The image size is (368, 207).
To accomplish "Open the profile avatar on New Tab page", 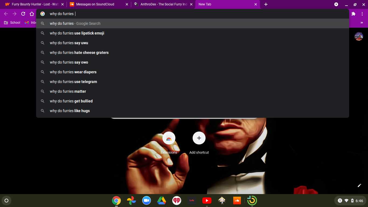I will [x=359, y=36].
